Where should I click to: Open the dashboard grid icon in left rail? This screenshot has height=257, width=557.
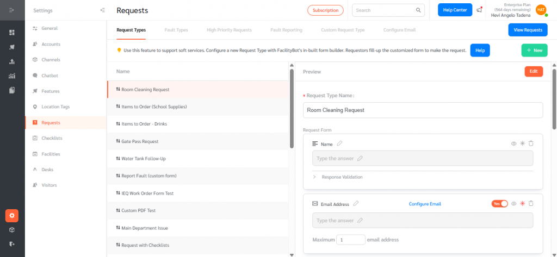(12, 33)
